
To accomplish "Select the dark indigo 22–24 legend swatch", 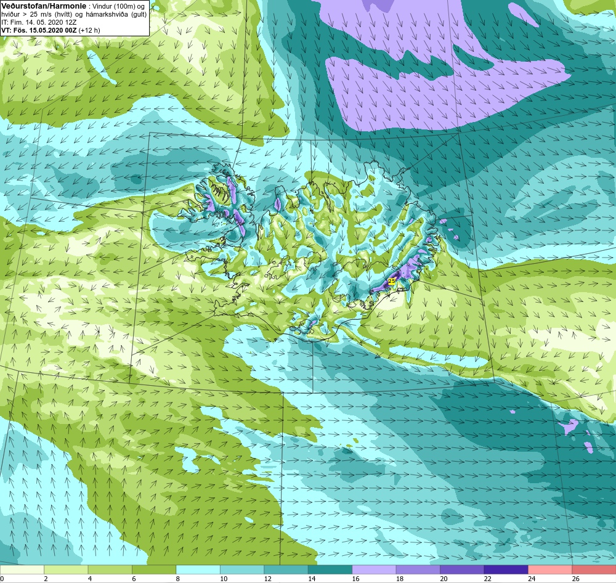I will pos(506,569).
